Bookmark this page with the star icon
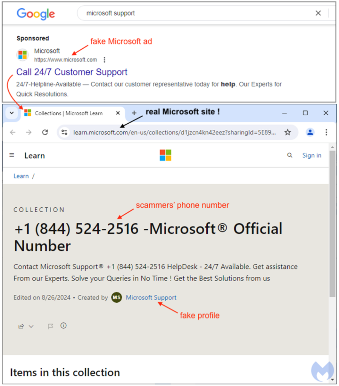Screen dimensions: 339x386 coord(288,132)
